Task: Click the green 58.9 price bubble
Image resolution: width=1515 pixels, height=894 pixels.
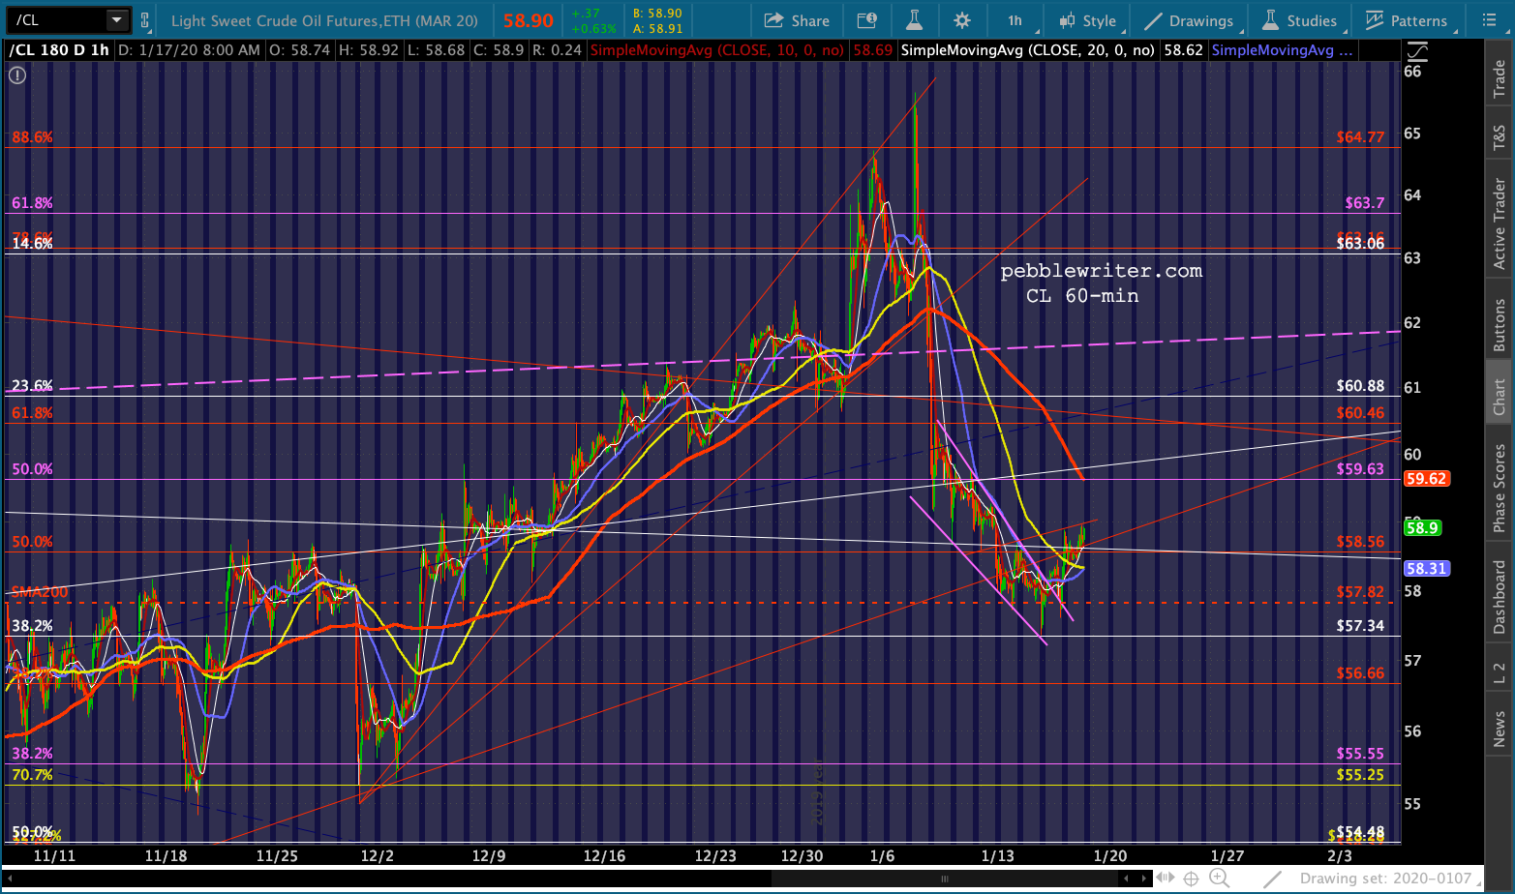Action: tap(1422, 527)
